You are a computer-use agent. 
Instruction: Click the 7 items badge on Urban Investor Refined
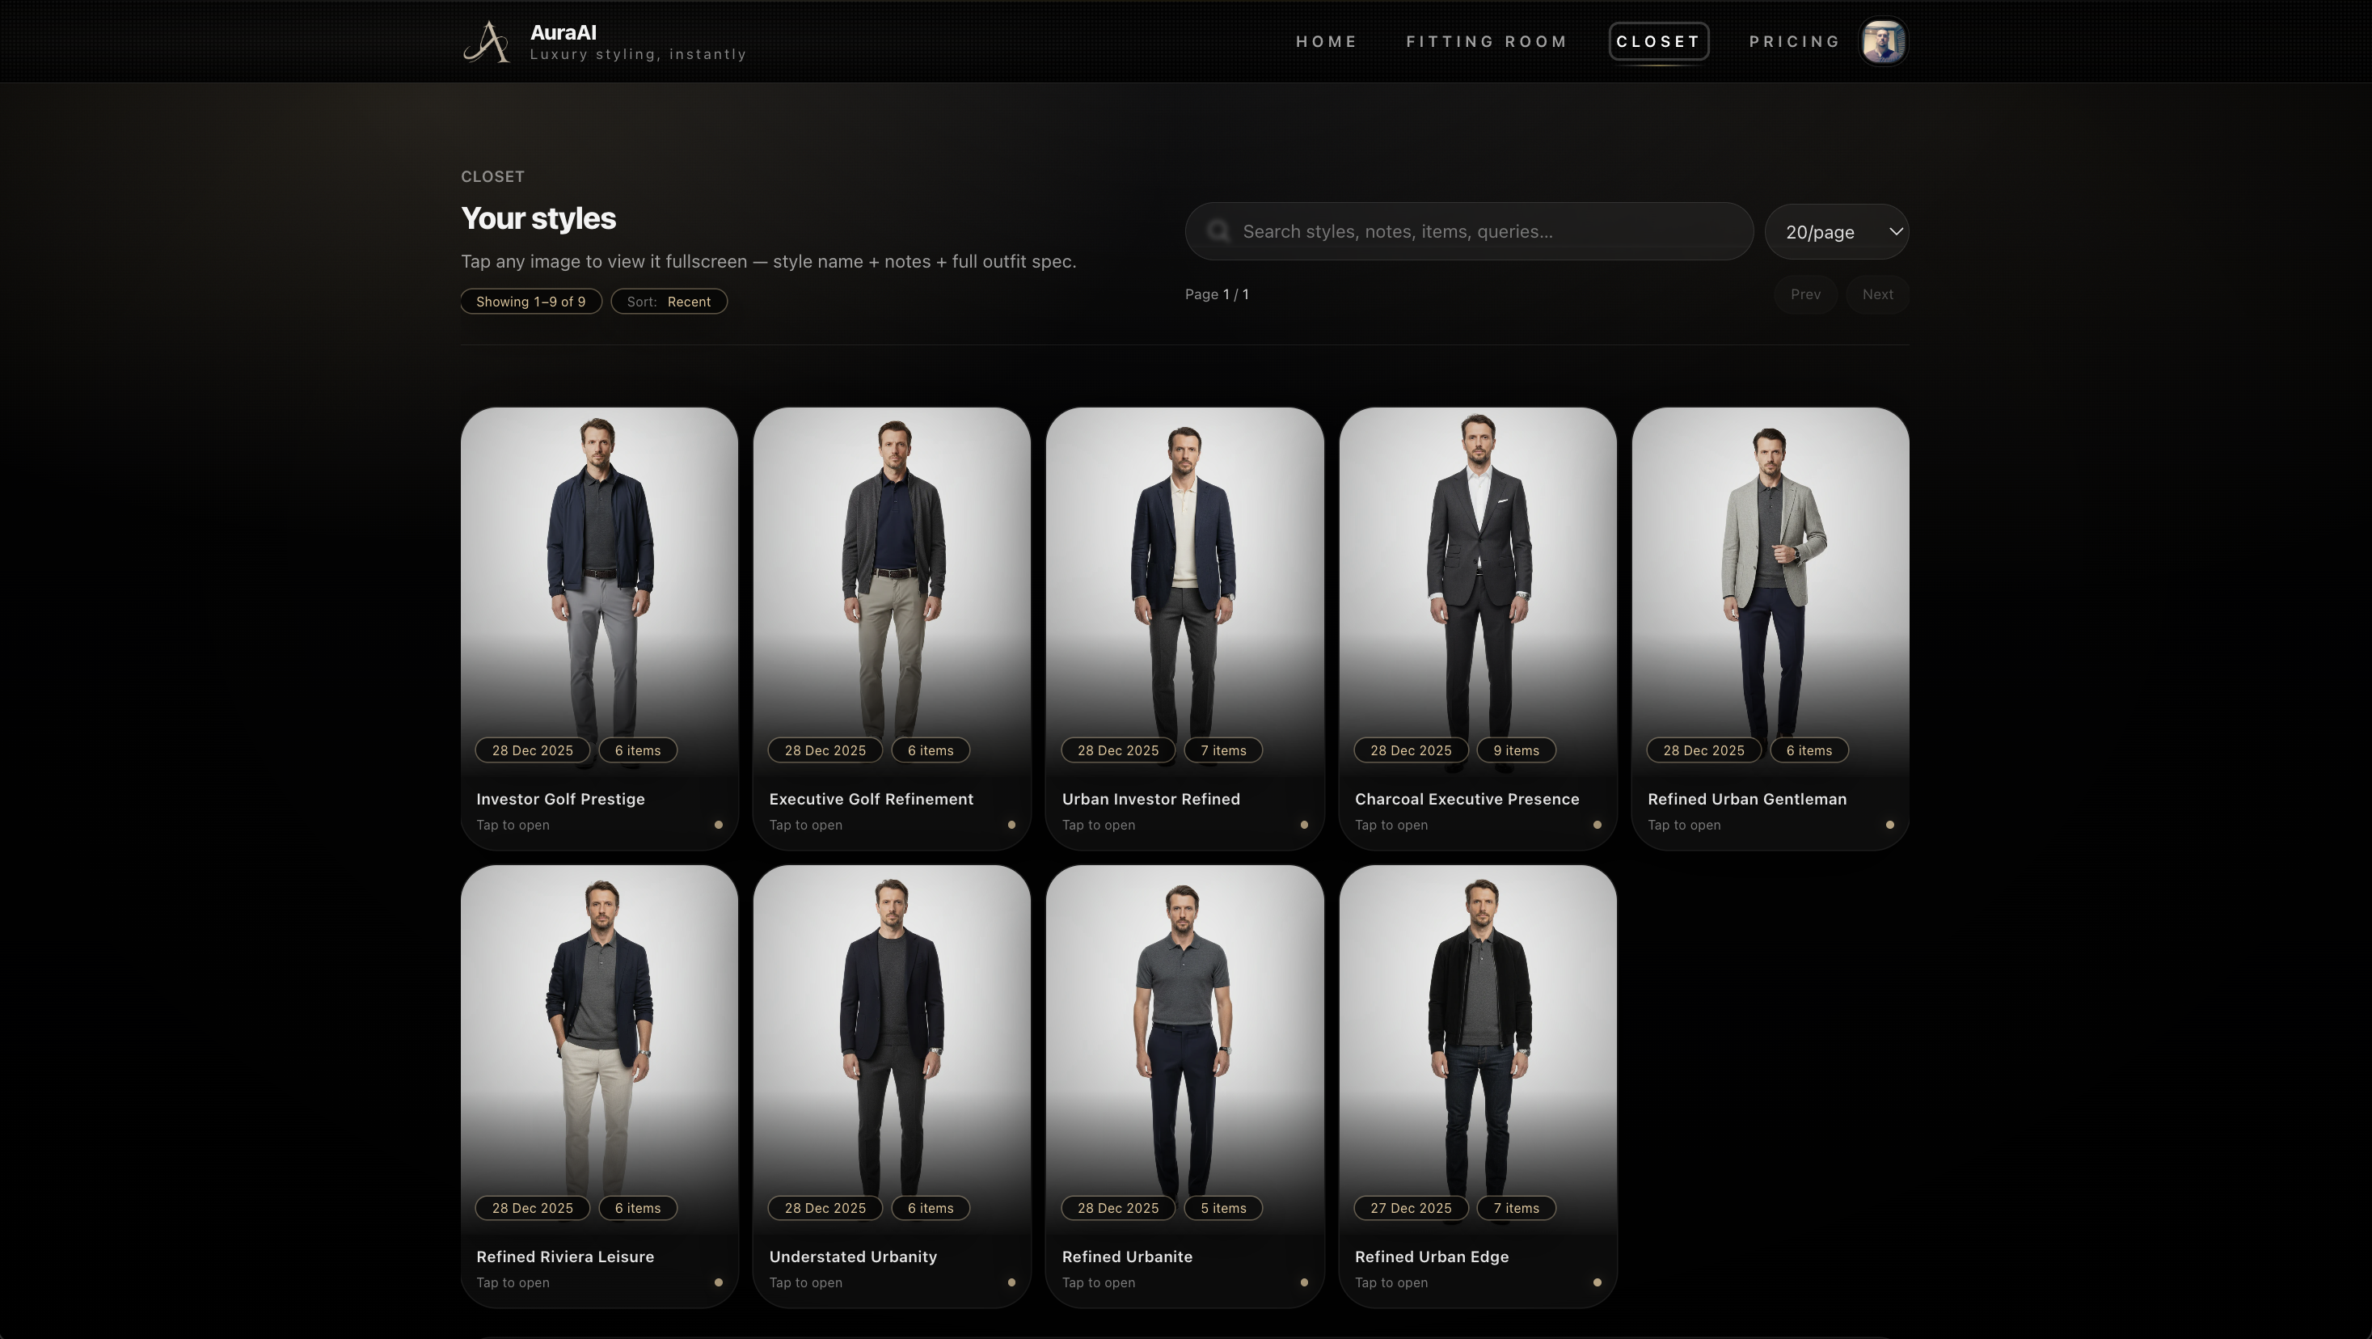[1223, 750]
